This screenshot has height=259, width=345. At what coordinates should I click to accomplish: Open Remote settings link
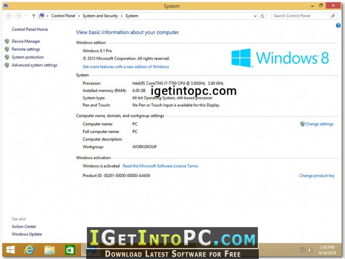coord(26,49)
